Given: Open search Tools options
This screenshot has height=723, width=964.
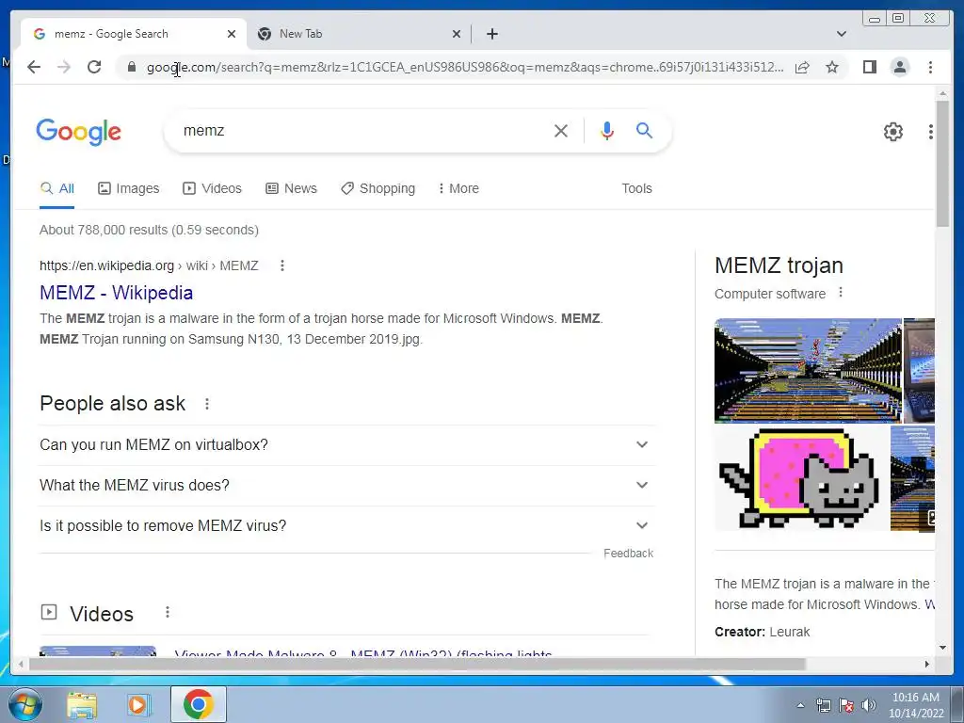Looking at the screenshot, I should coord(636,188).
